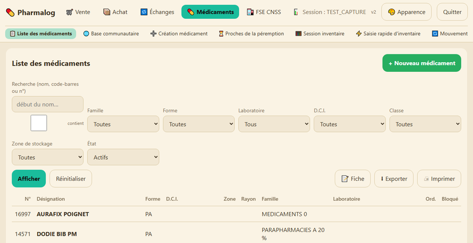Expand the Laboratoire dropdown

[x=274, y=124]
